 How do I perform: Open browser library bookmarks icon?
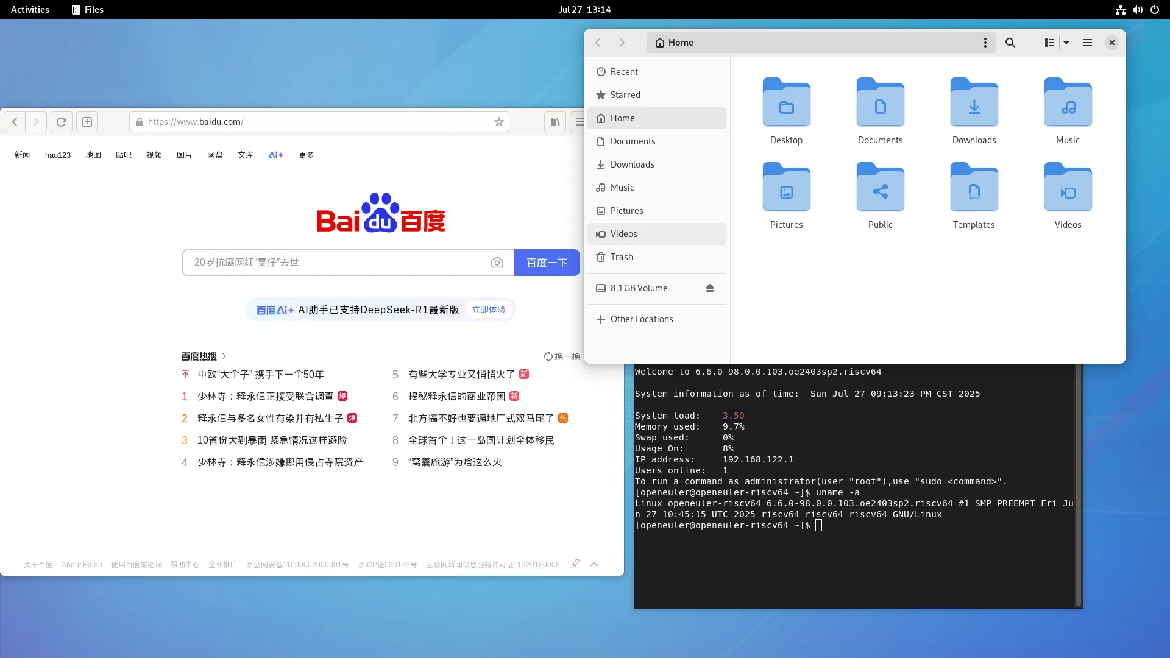pos(555,122)
